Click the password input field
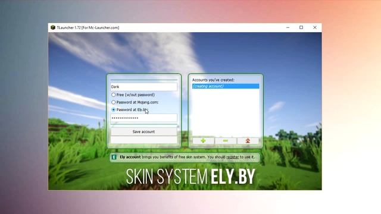 click(144, 118)
